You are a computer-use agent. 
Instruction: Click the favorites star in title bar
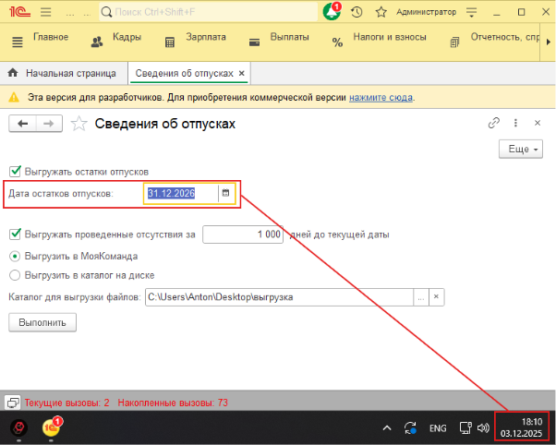point(379,12)
